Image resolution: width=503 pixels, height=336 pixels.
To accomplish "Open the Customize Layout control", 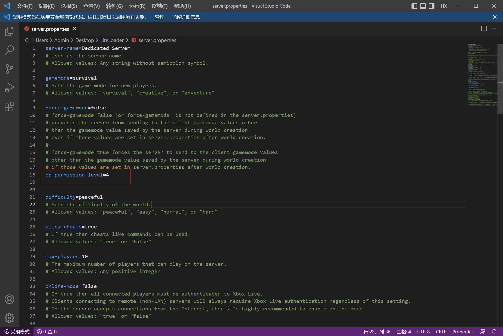I will point(444,6).
